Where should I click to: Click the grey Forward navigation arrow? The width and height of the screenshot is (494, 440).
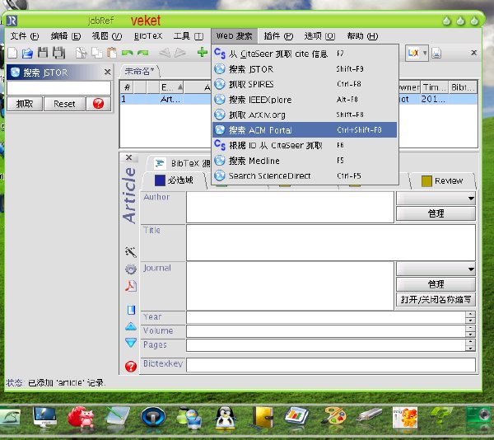point(180,53)
